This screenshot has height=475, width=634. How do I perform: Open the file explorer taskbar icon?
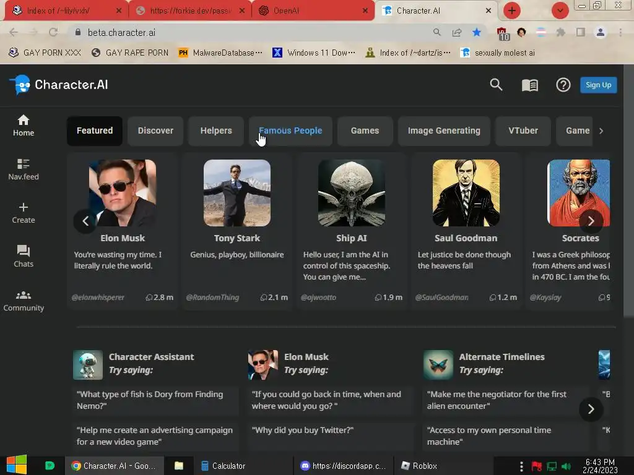point(179,466)
